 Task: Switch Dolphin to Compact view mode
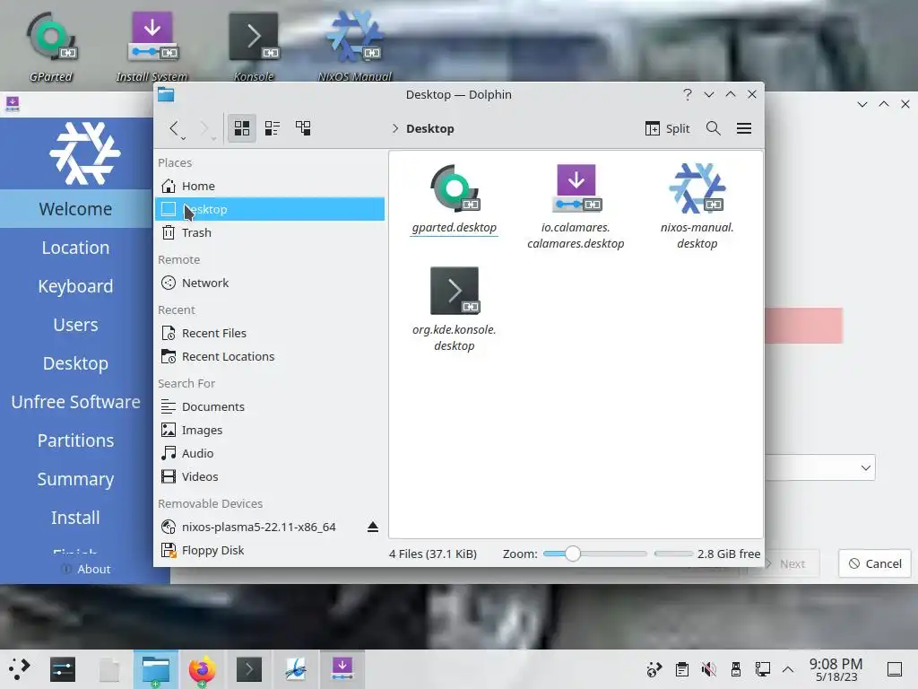click(273, 128)
